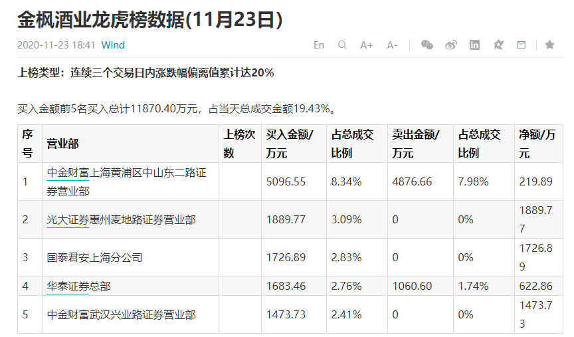574x337 pixels.
Task: Open 光大证券惠州麦地路证券营业部 link
Action: pos(121,219)
